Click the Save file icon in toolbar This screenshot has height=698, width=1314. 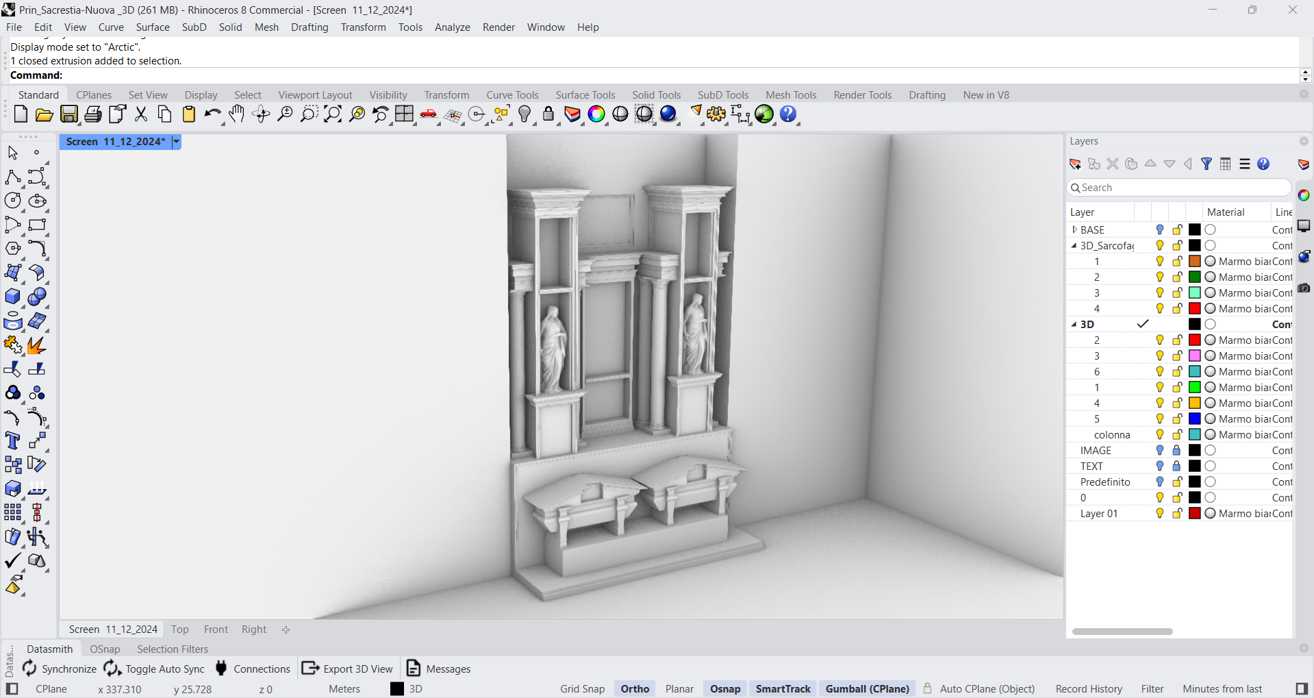pos(69,114)
